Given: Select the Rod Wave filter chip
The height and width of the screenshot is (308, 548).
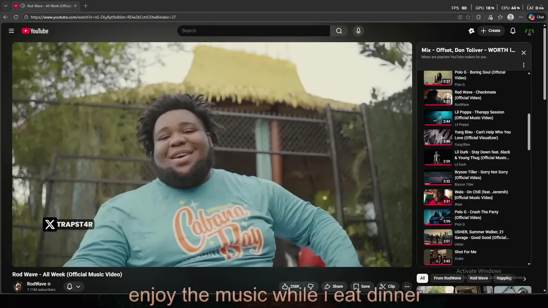Looking at the screenshot, I should click(479, 278).
